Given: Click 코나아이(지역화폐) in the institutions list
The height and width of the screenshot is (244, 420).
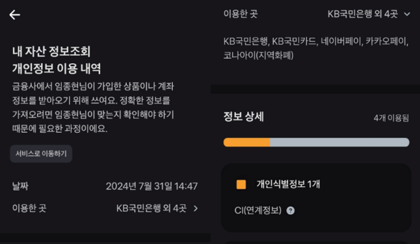Looking at the screenshot, I should point(259,55).
